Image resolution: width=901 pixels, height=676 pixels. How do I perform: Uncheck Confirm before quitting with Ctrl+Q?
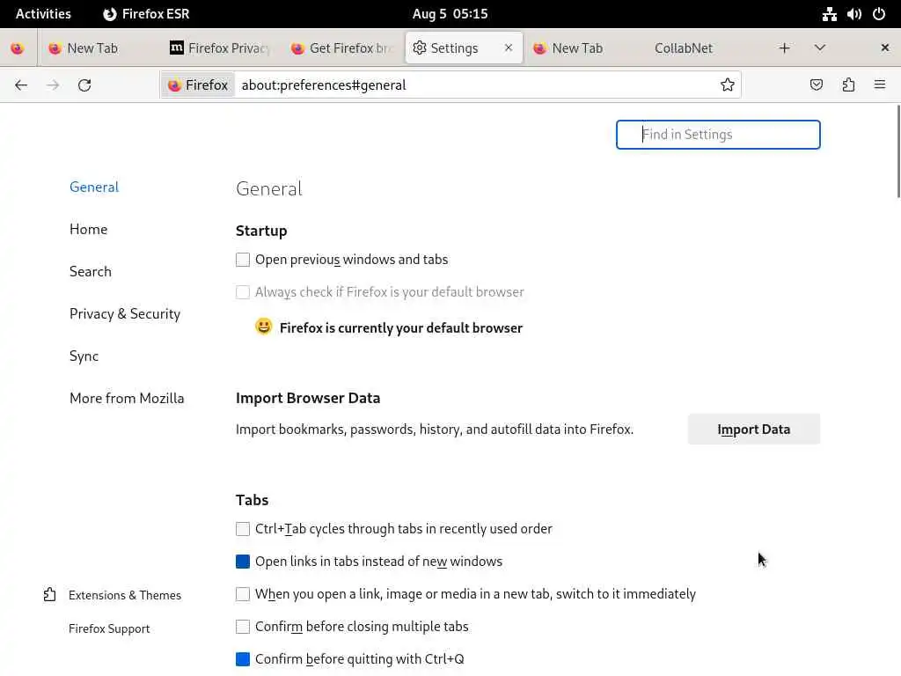243,659
